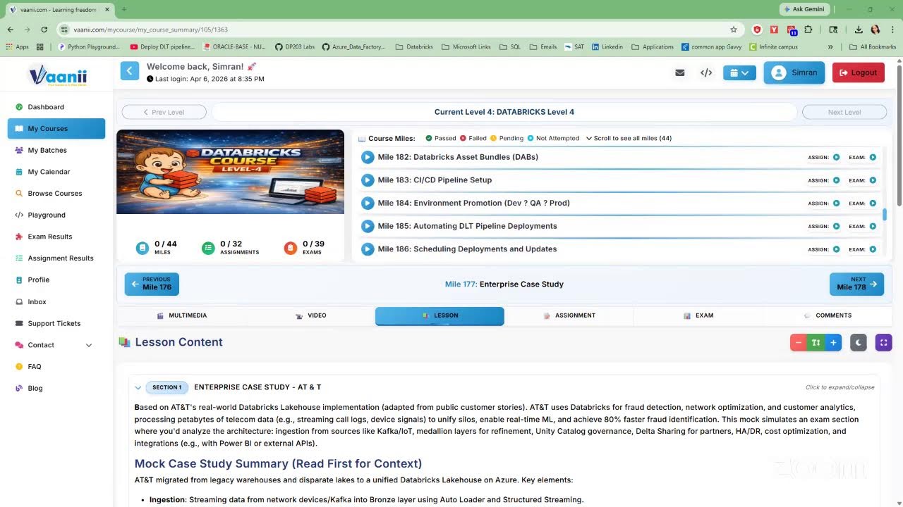Screen dimensions: 903x507
Task: Select My Courses in sidebar
Action: (56, 129)
